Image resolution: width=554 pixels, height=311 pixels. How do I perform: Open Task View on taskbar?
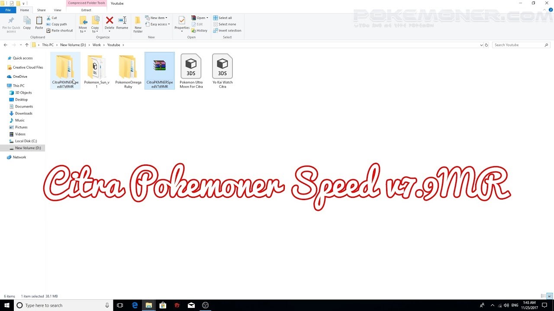120,305
